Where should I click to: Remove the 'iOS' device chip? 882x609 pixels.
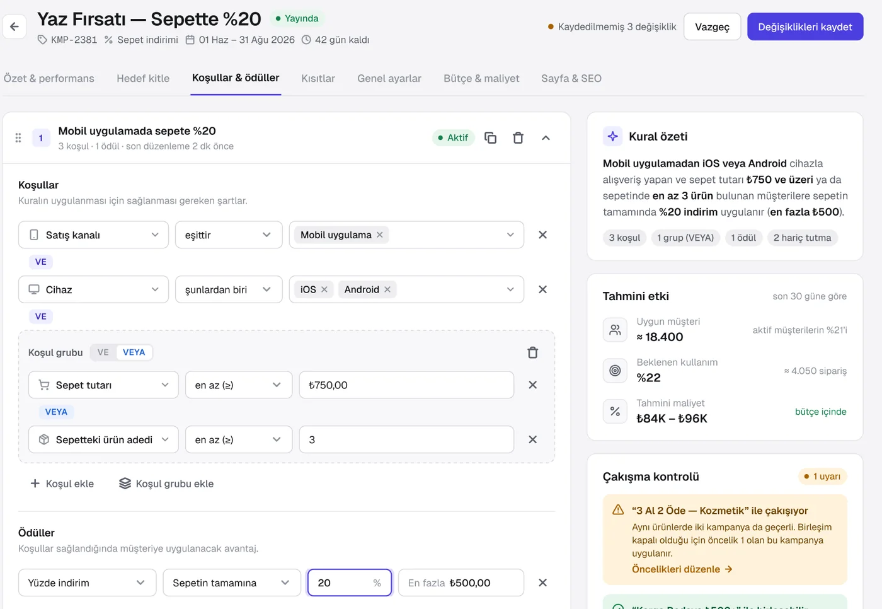pyautogui.click(x=324, y=289)
